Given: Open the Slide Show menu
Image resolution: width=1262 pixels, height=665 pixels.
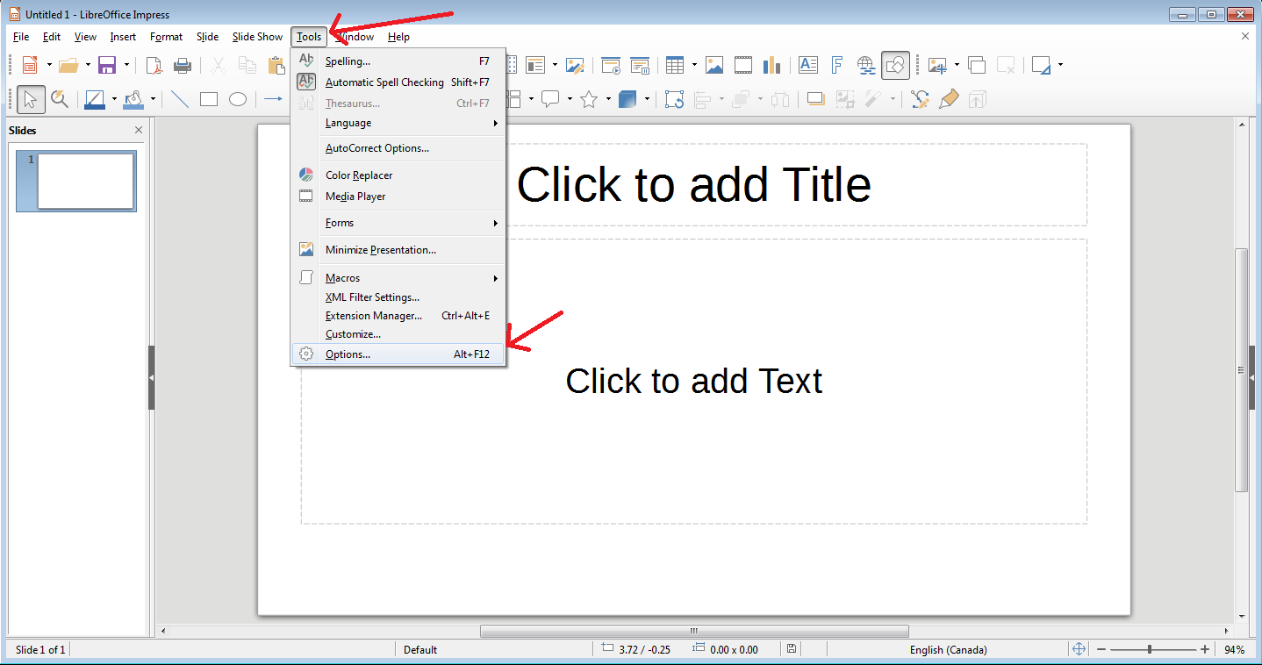Looking at the screenshot, I should click(x=257, y=37).
